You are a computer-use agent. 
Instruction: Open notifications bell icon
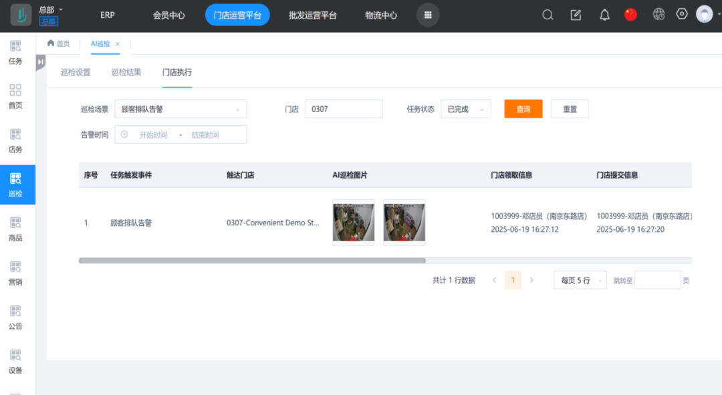click(x=604, y=15)
